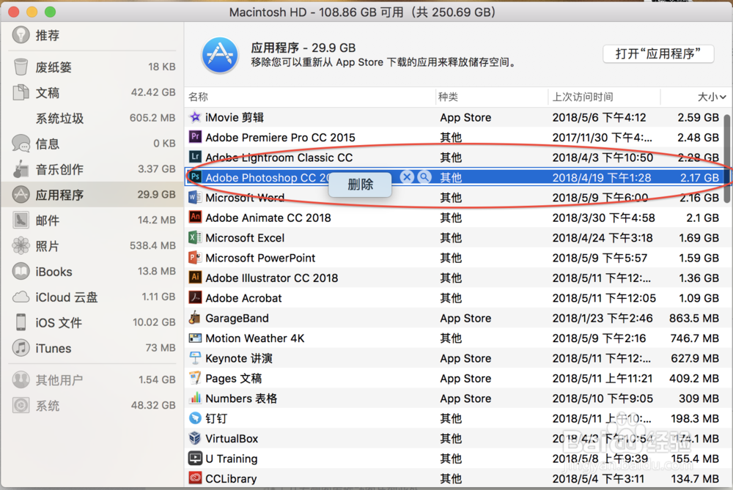
Task: Sort list by 名称 column header
Action: 199,97
